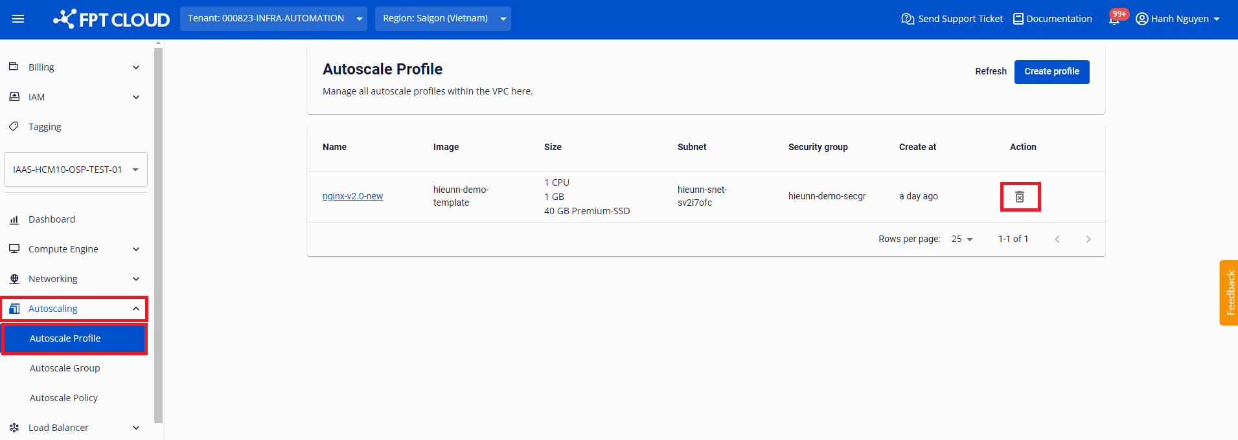This screenshot has height=440, width=1238.
Task: Go to the previous table page
Action: pyautogui.click(x=1057, y=239)
